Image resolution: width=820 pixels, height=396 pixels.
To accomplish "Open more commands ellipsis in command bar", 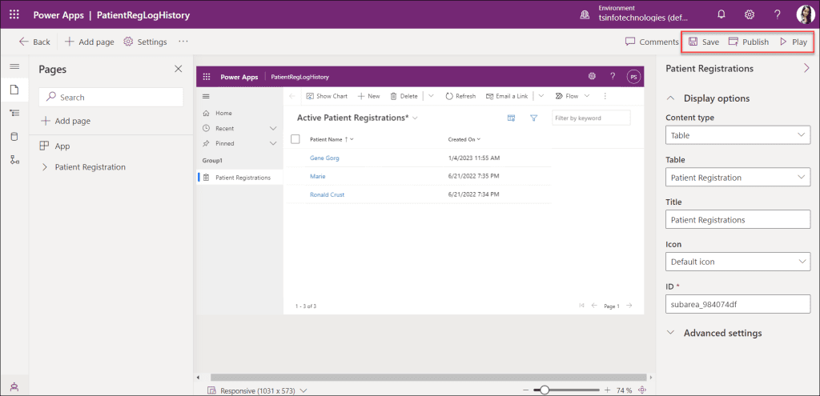I will (x=183, y=42).
